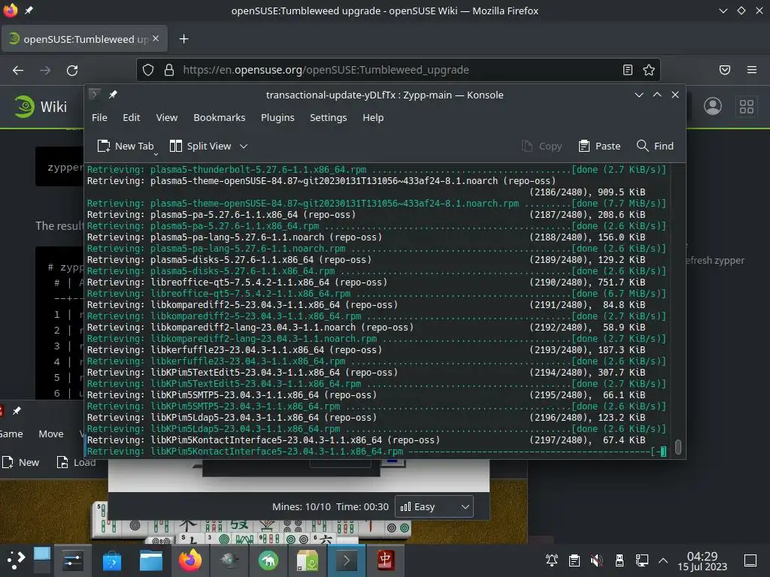Image resolution: width=770 pixels, height=577 pixels.
Task: Open the notifications bell in system tray
Action: tap(551, 560)
